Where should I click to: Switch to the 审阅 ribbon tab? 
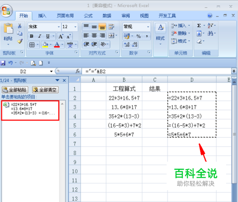click(x=126, y=16)
